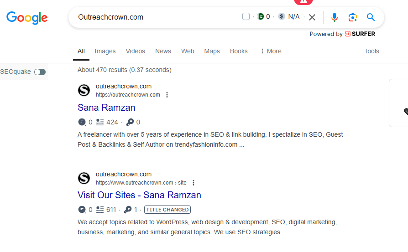Click the Pakistan flag volume icon
Viewport: 408px width, 252px height.
[x=261, y=16]
